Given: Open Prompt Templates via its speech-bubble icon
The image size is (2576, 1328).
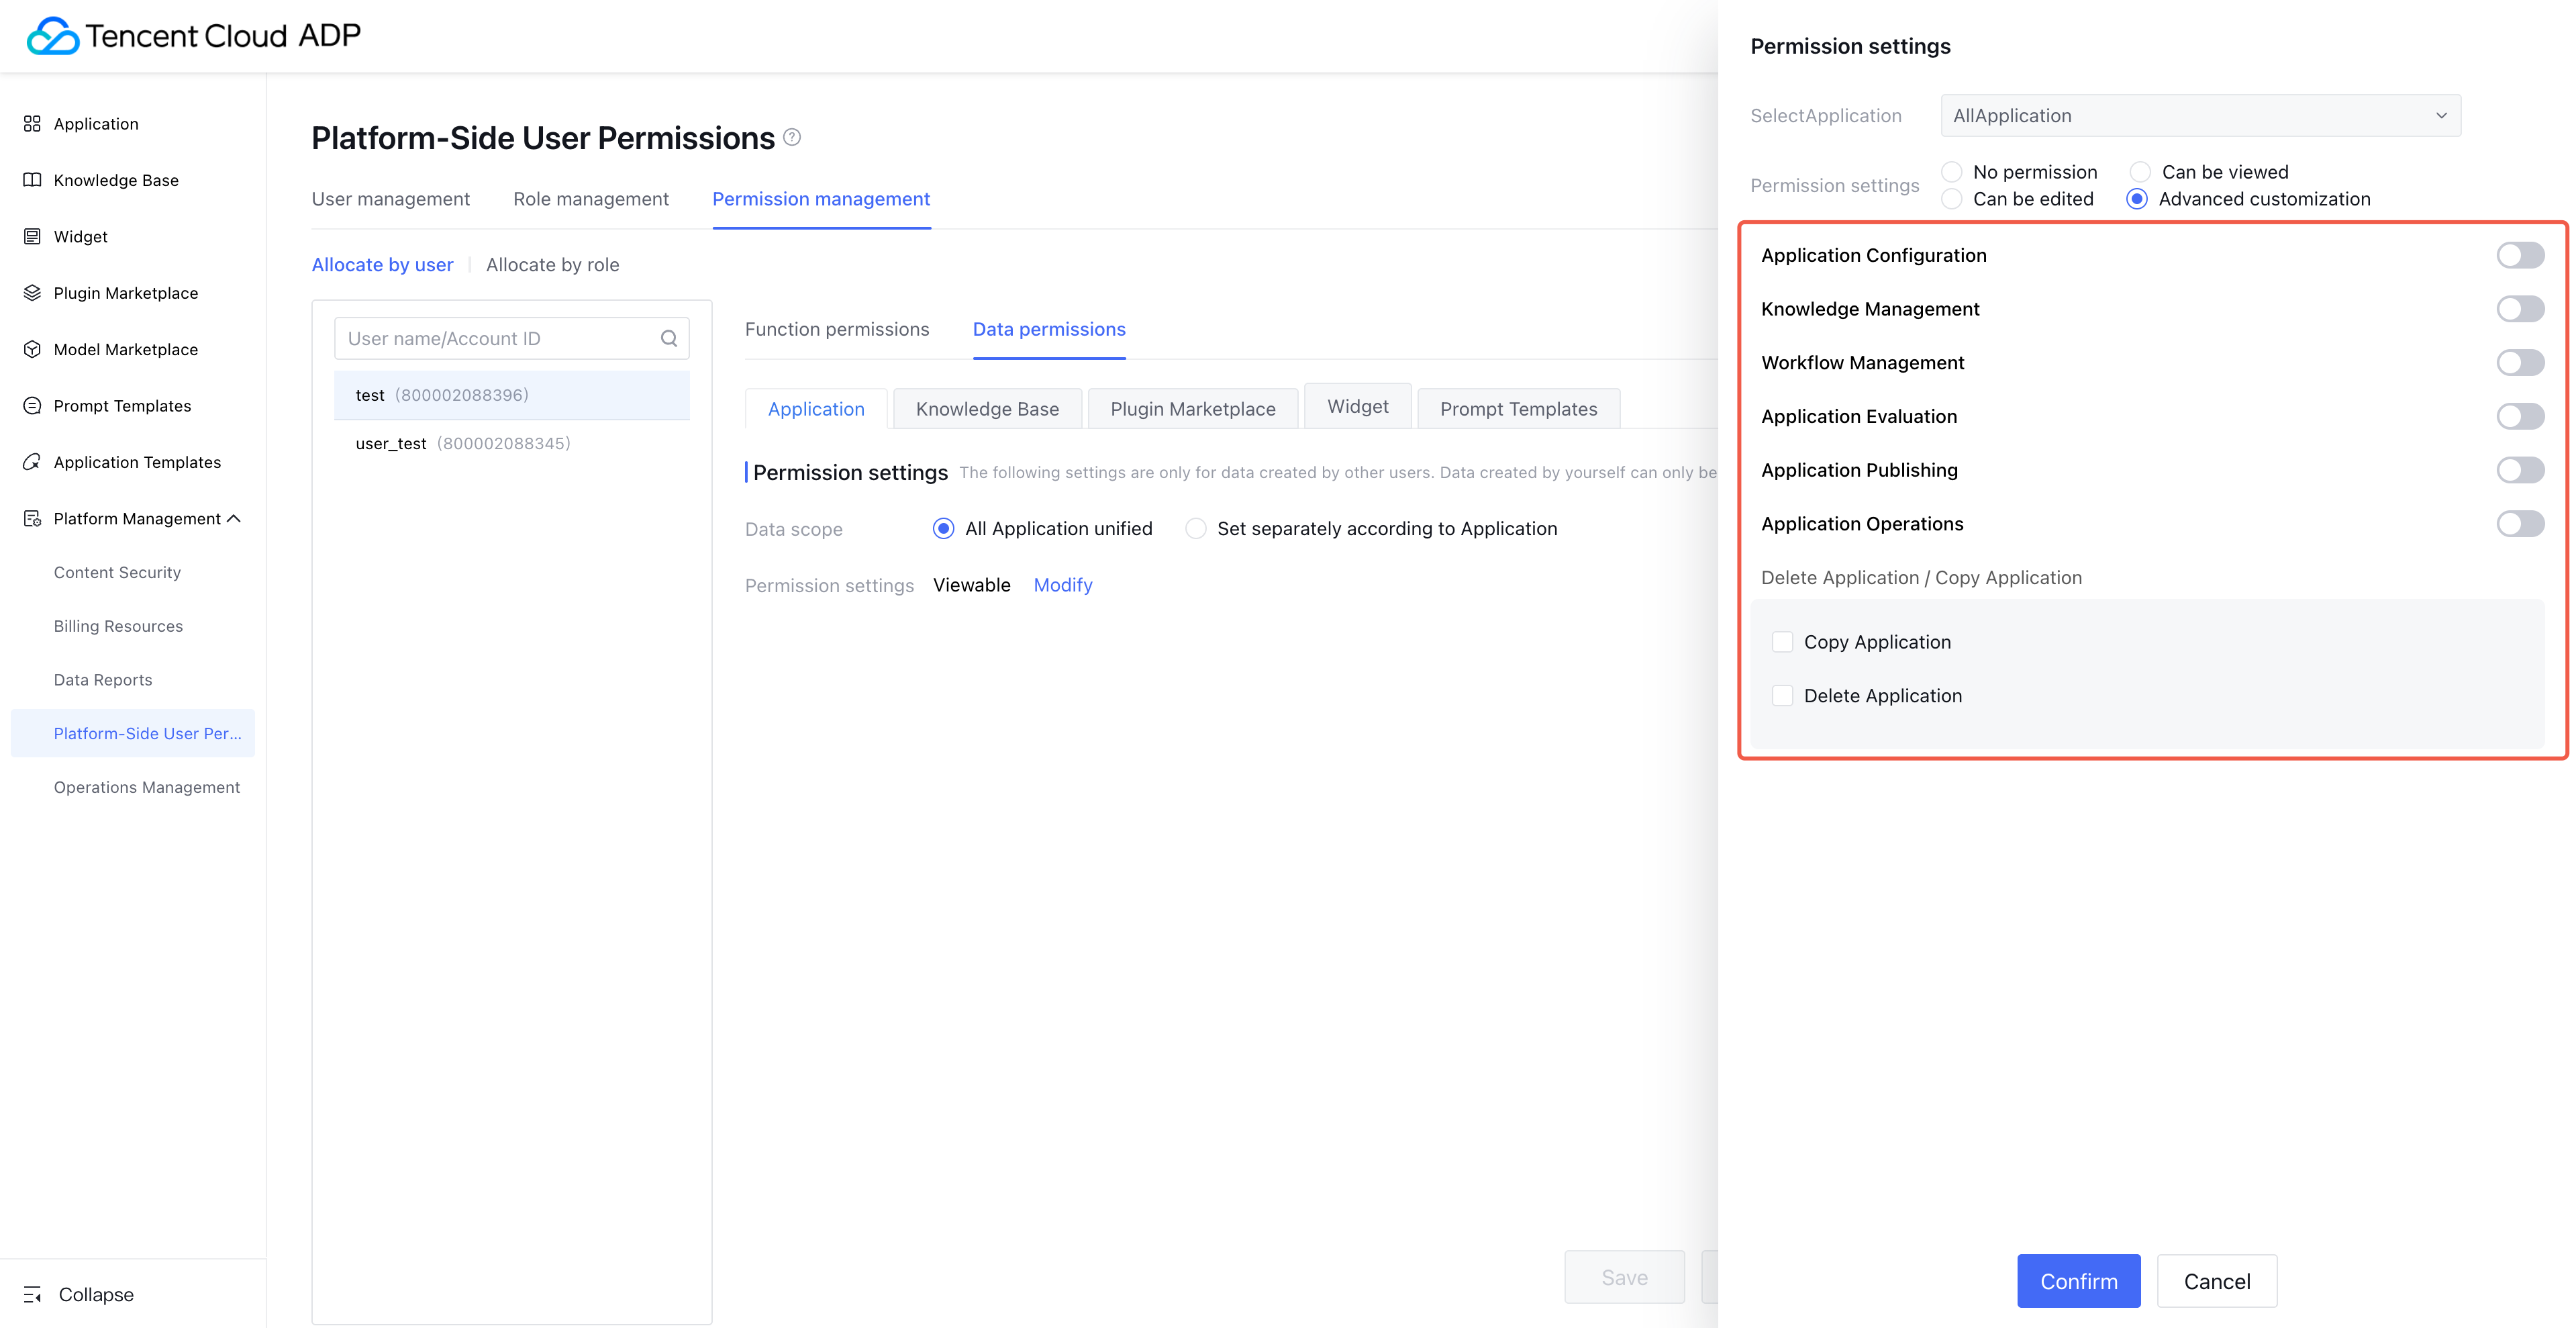Looking at the screenshot, I should [31, 405].
